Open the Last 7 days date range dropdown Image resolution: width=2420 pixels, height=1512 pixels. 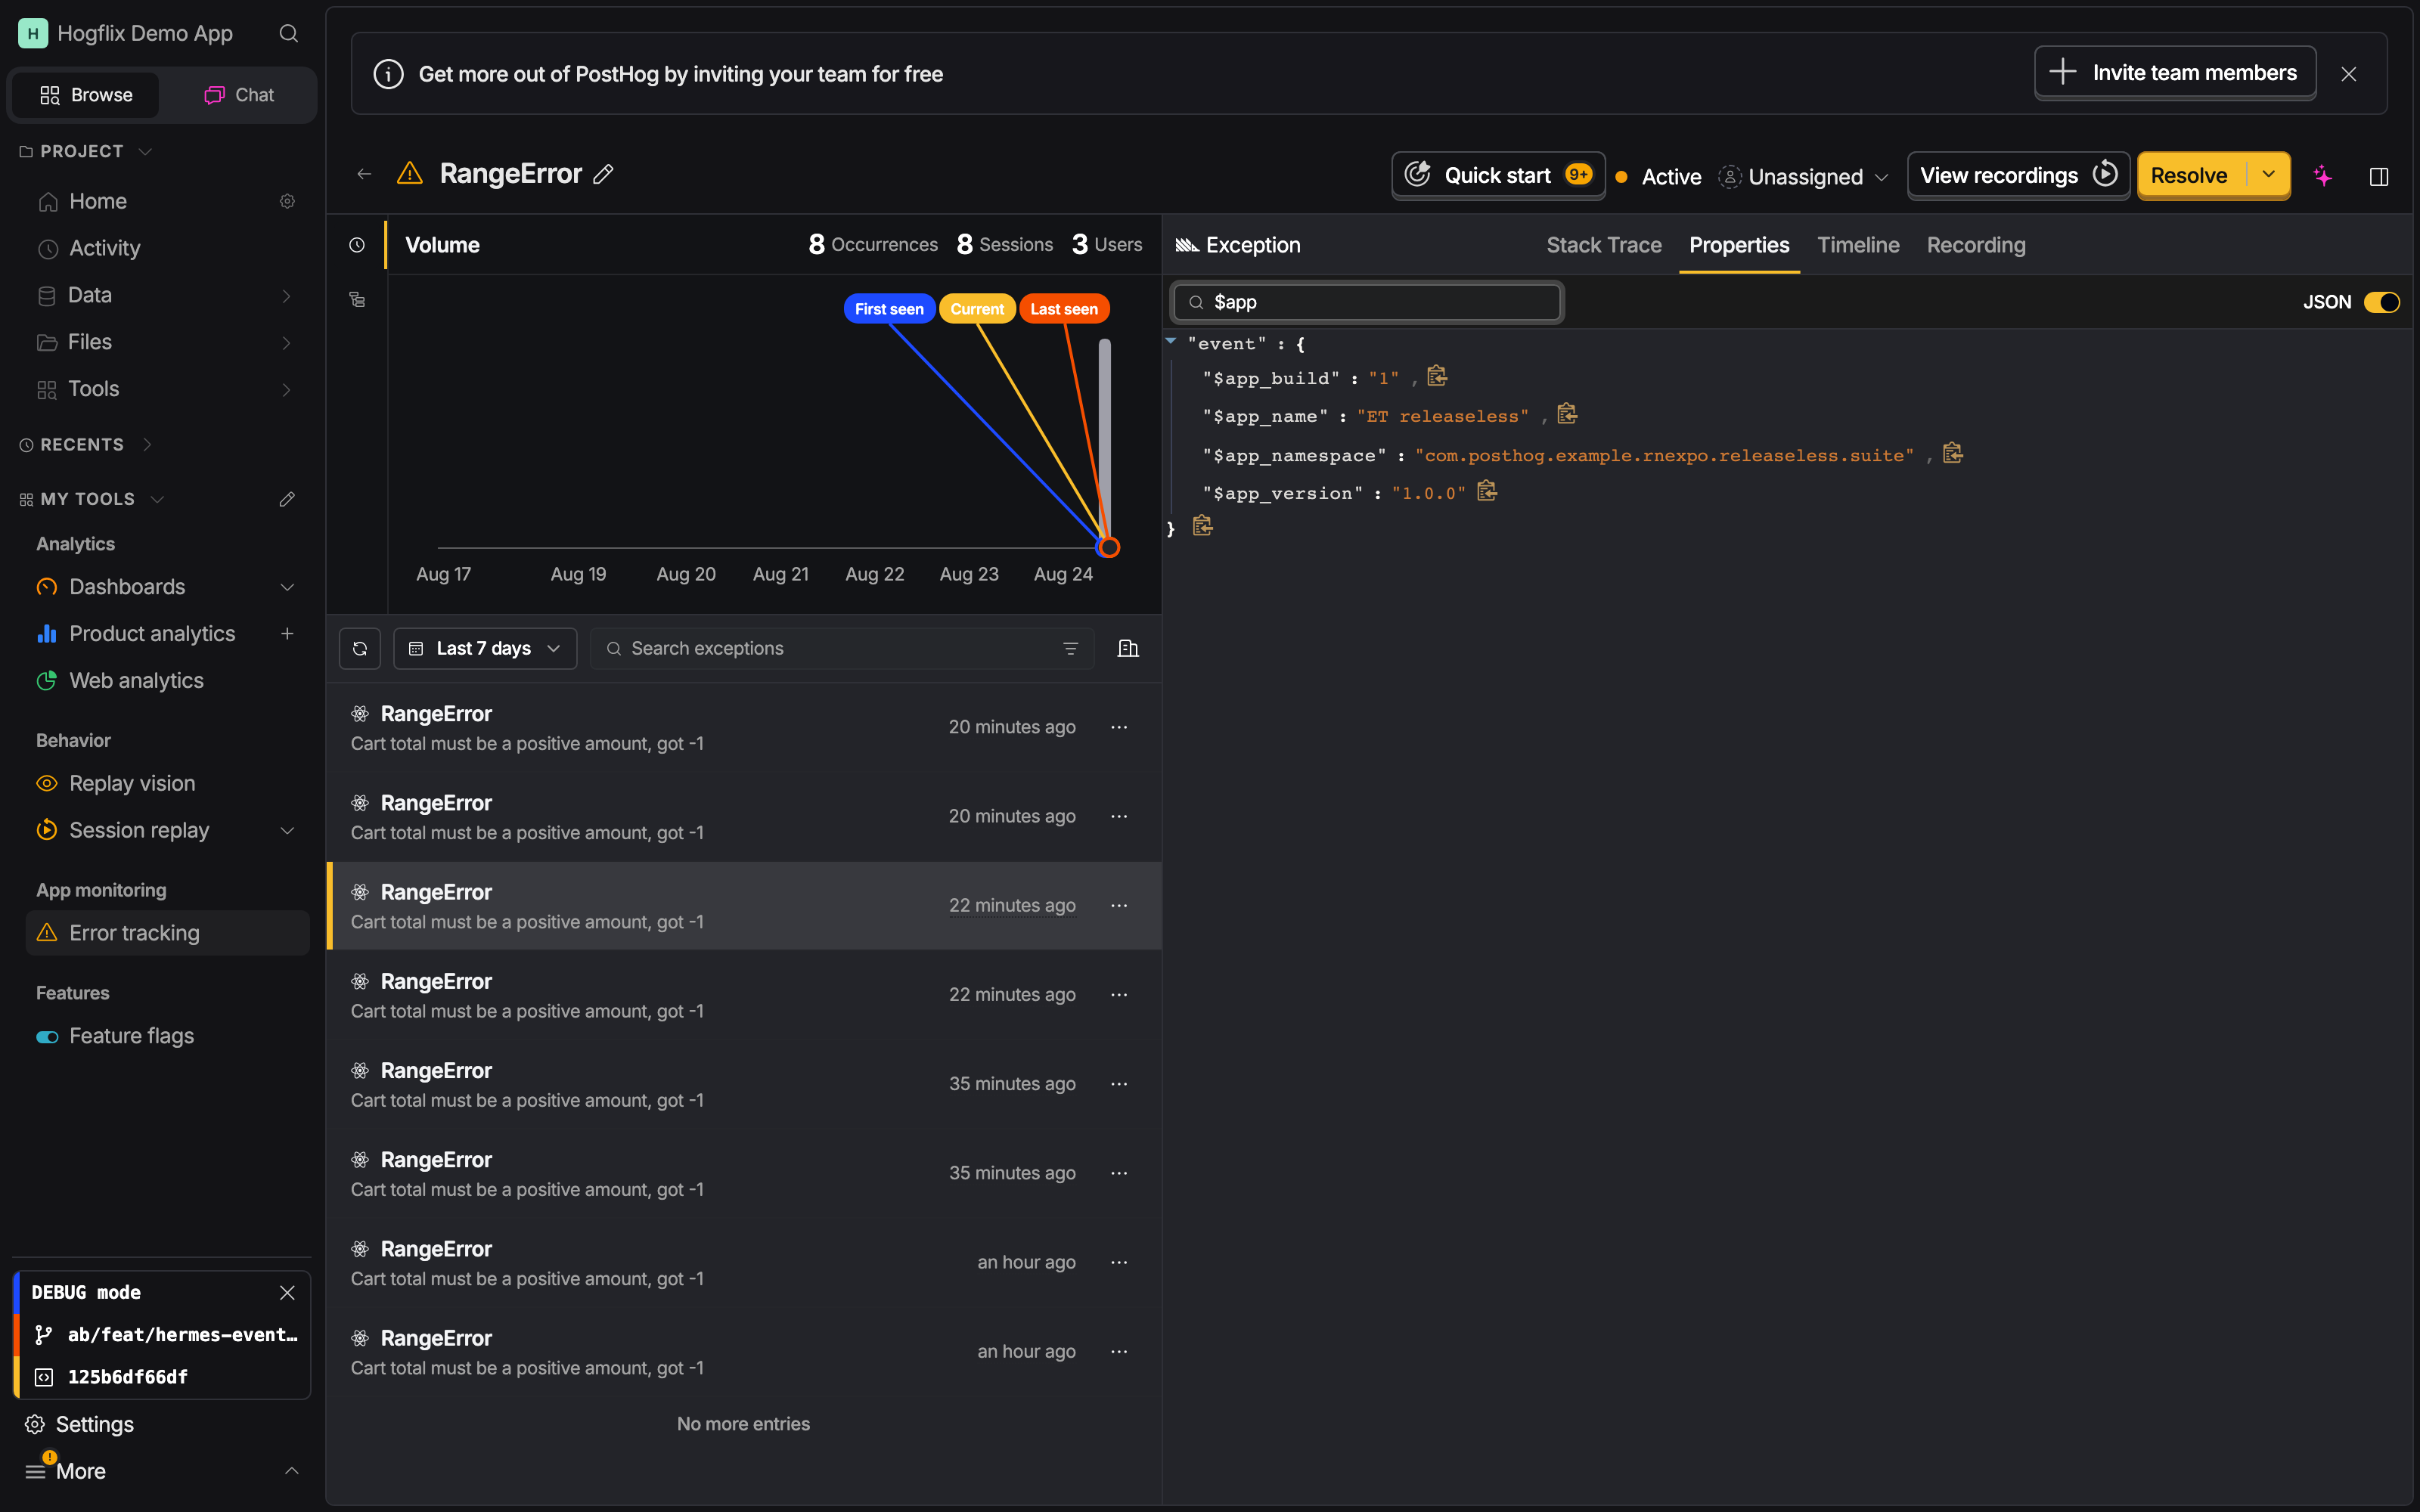[x=485, y=648]
